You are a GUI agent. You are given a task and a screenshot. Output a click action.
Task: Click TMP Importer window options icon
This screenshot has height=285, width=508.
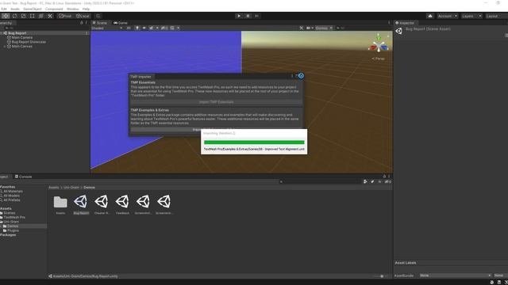coord(293,76)
